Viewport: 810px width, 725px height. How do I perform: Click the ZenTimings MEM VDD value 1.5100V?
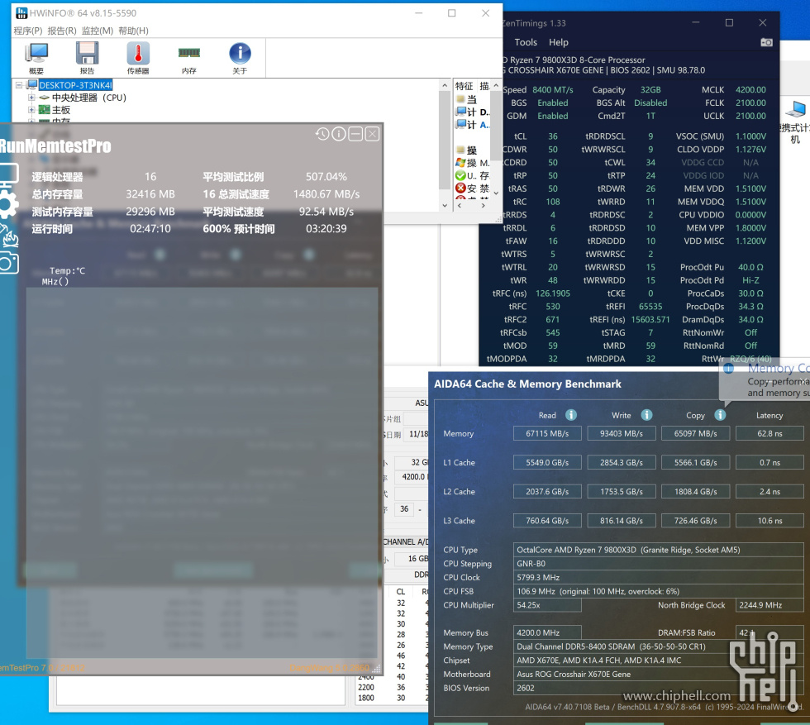coord(750,188)
